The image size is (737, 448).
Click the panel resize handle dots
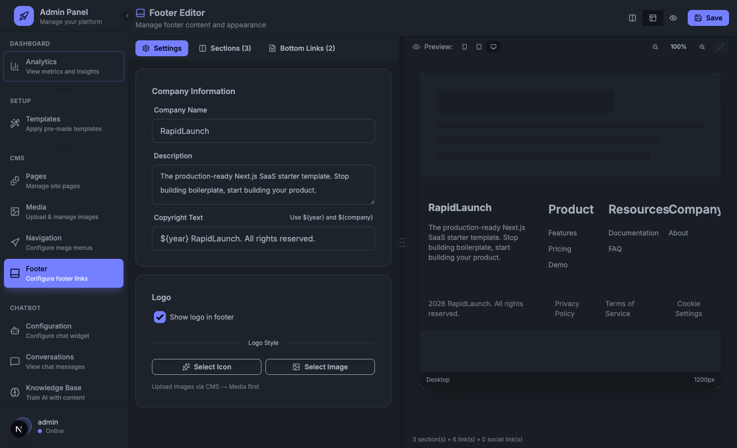pyautogui.click(x=402, y=242)
